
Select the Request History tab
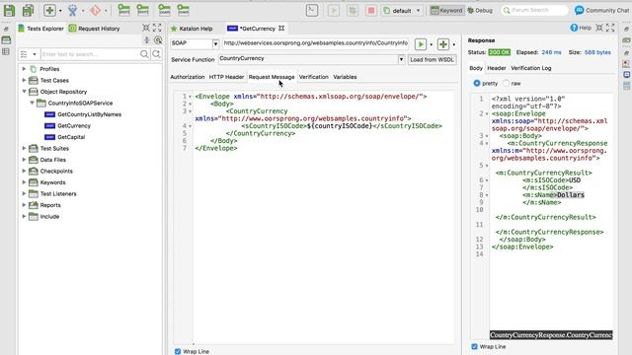95,29
